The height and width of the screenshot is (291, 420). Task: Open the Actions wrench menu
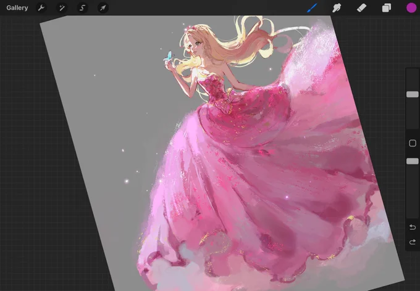pyautogui.click(x=41, y=8)
